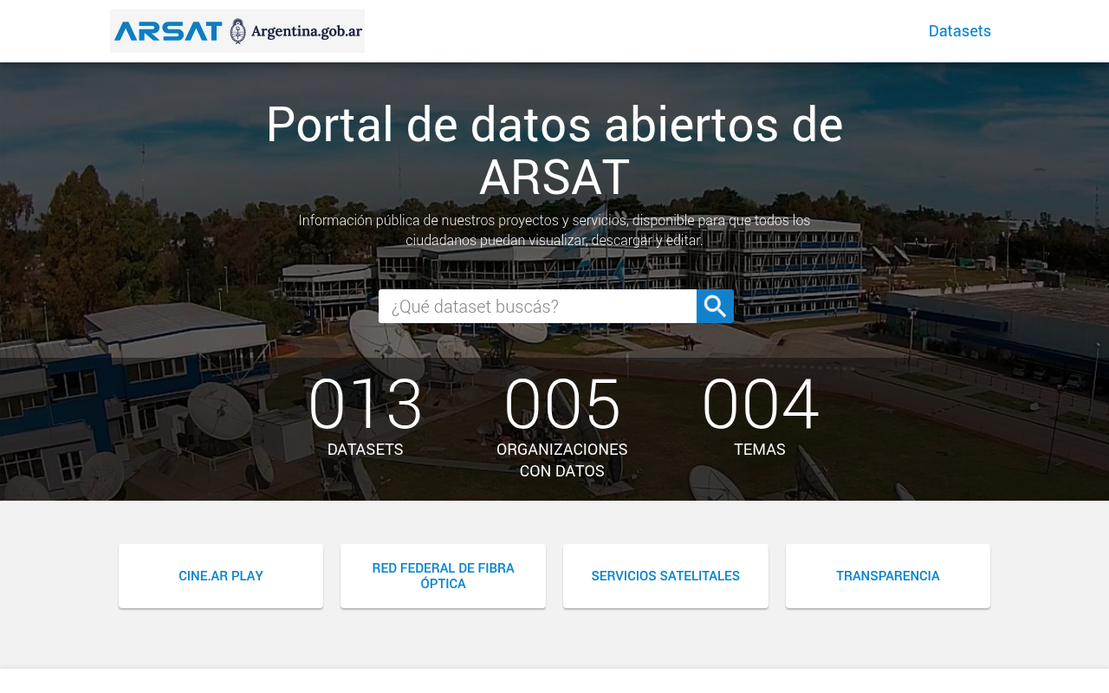Click the 'Portal de datos abiertos de ARSAT' heading

click(x=554, y=151)
